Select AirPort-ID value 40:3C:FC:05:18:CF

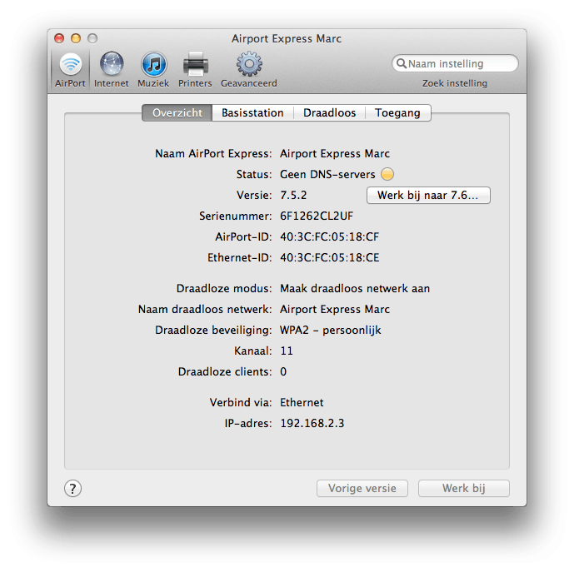coord(329,236)
